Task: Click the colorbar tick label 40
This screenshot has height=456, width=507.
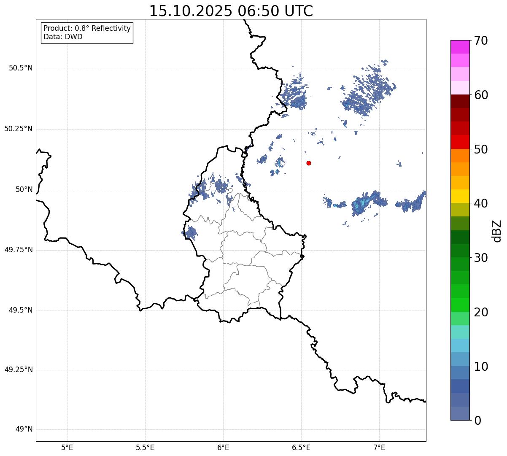Action: [481, 203]
